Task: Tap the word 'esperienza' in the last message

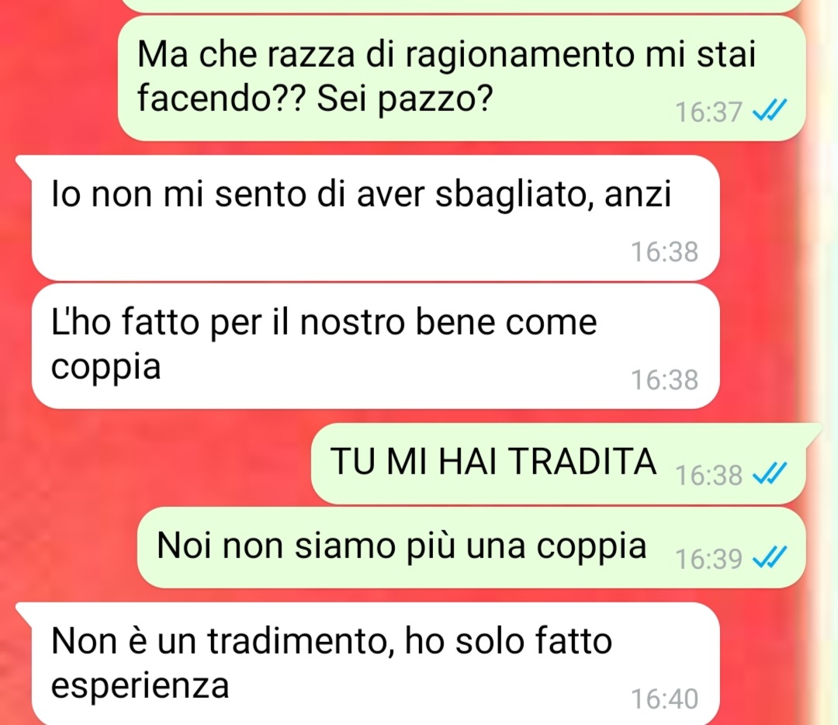Action: (140, 686)
